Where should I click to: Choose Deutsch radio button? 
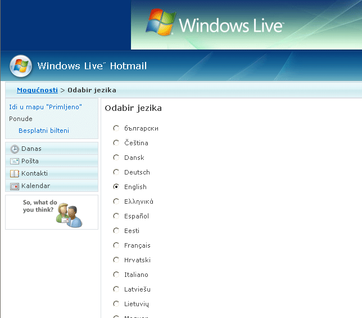pos(116,172)
